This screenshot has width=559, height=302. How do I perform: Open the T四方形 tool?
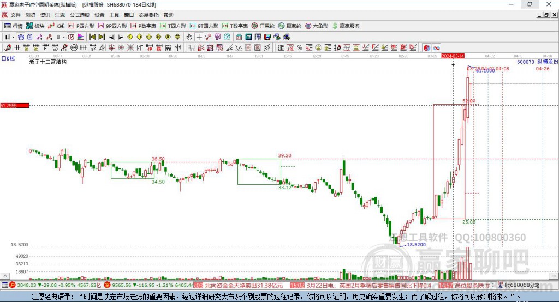click(x=173, y=26)
